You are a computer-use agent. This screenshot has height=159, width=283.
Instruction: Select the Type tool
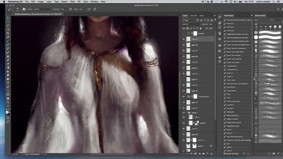[x=8, y=83]
